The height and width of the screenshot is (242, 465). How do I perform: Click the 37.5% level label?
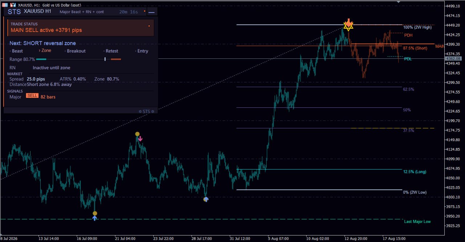tap(409, 131)
